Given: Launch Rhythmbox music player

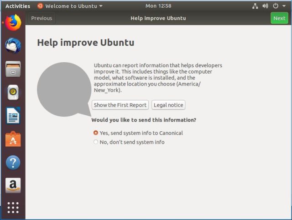Looking at the screenshot, I should tap(13, 92).
